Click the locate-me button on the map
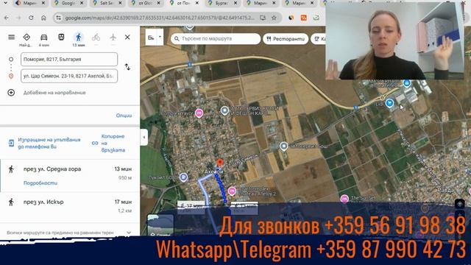 [459, 204]
